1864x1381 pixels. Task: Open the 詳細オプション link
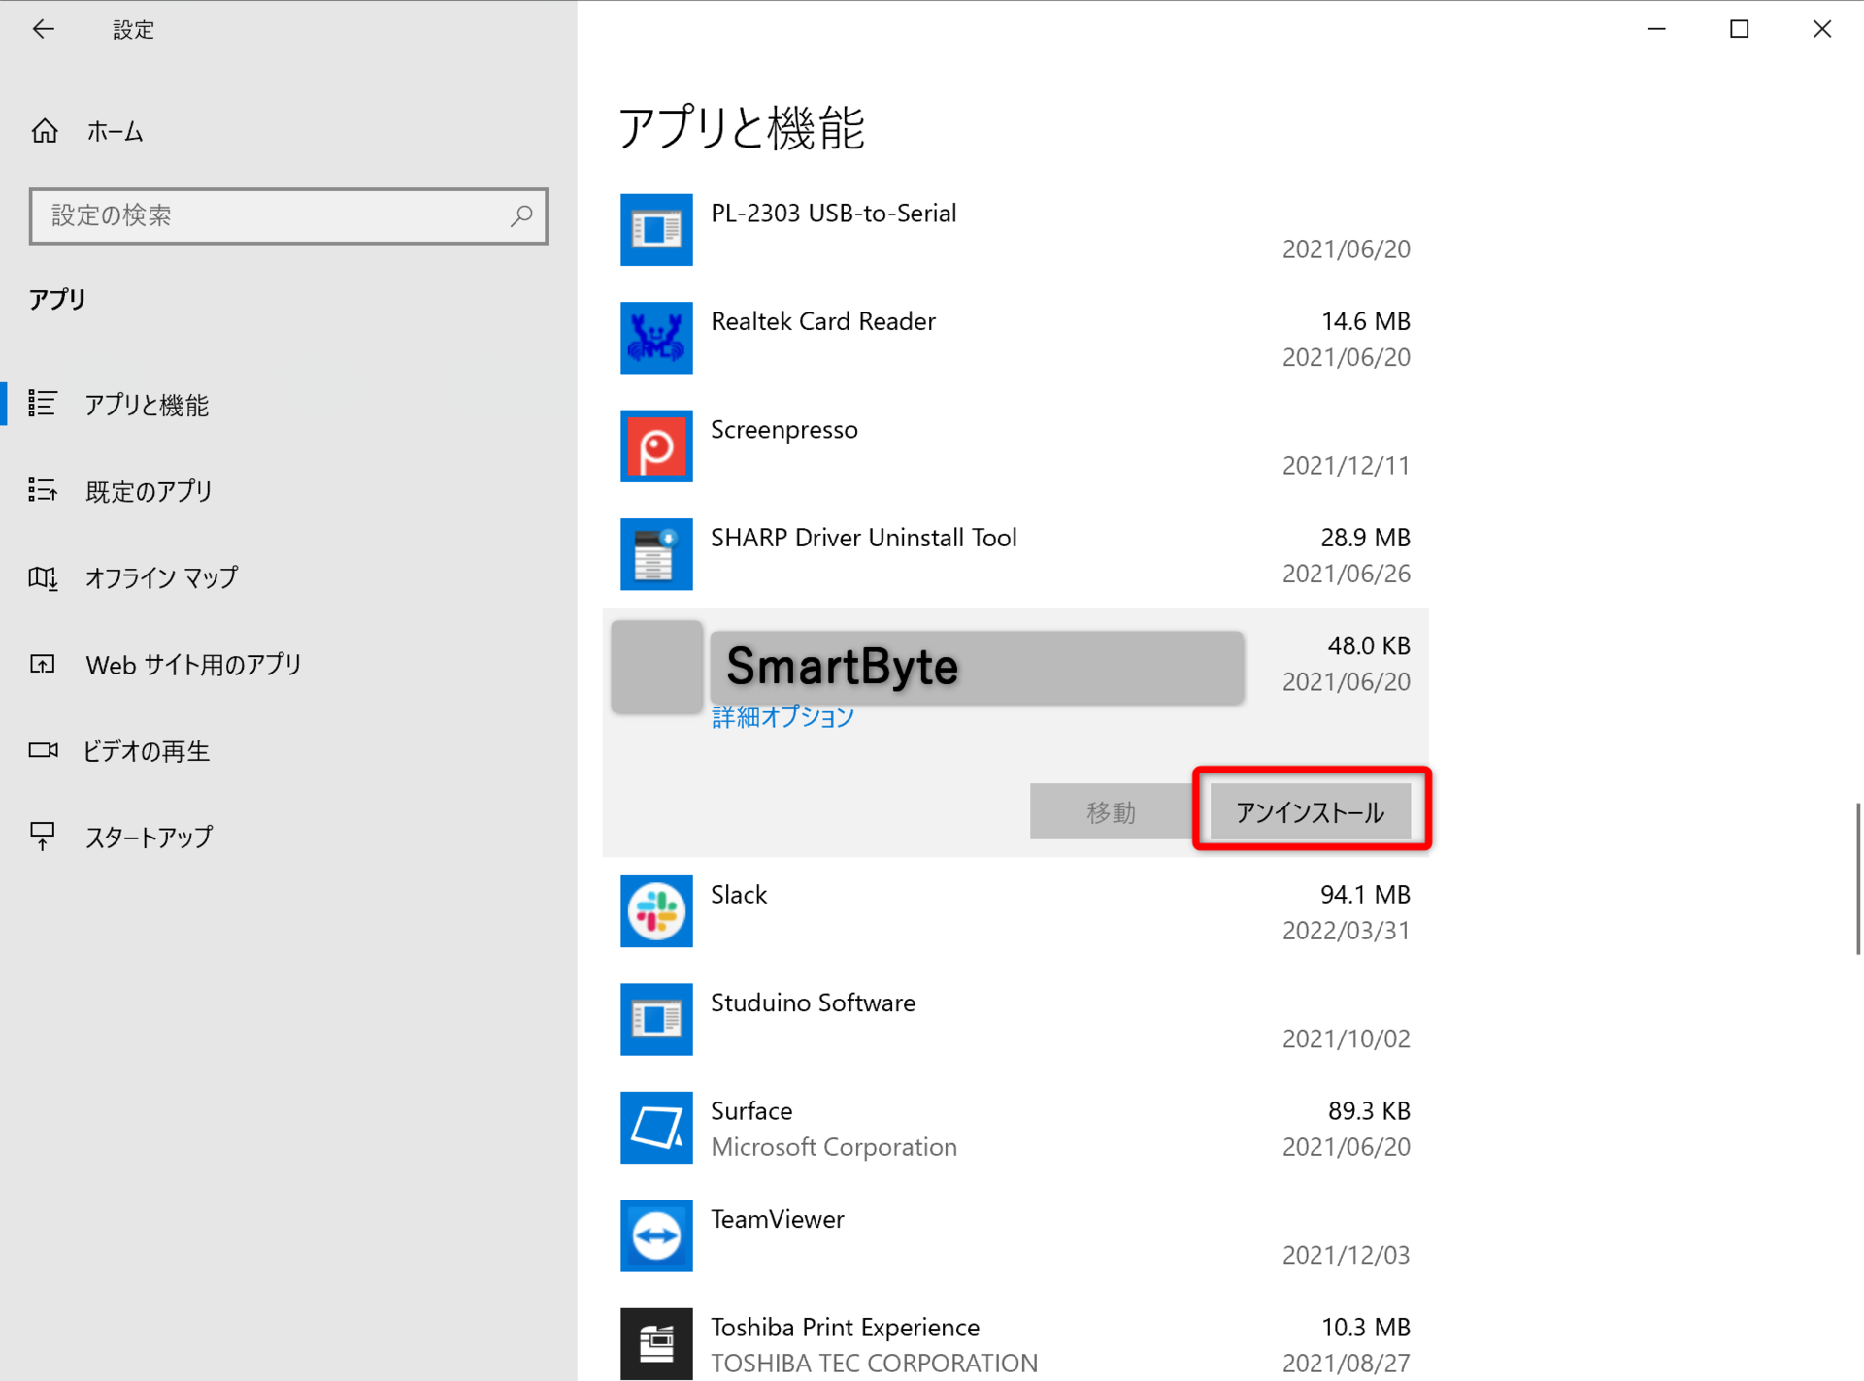click(782, 716)
